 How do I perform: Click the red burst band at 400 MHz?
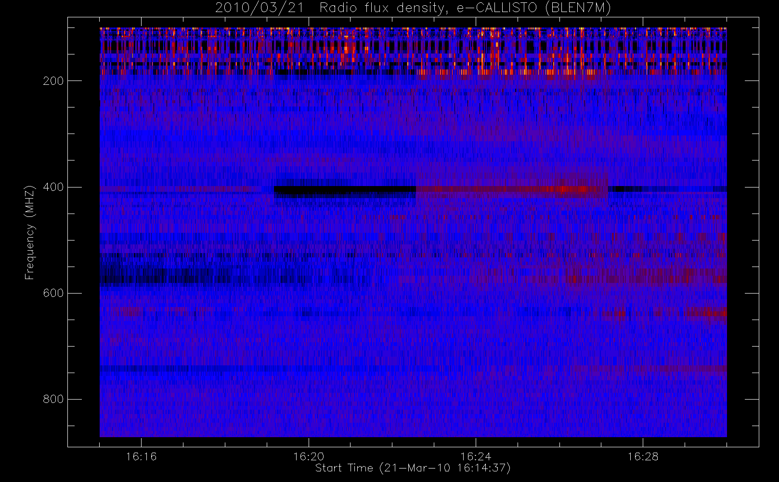pyautogui.click(x=512, y=189)
